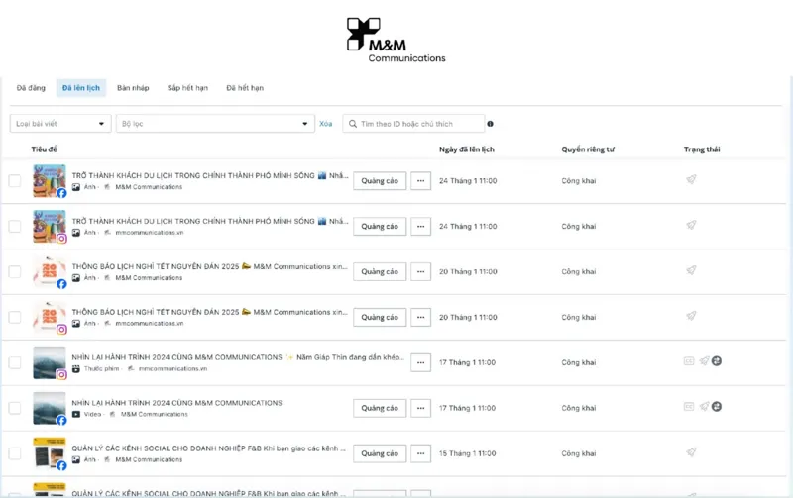Click the scheduled paper-plane status icon of TRỞ THÀNH Facebook post

click(691, 179)
